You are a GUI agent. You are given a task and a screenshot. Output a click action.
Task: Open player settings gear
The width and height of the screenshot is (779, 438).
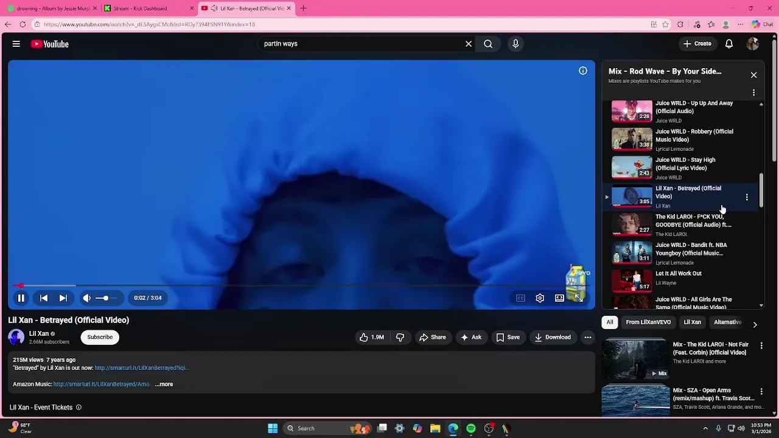[540, 298]
